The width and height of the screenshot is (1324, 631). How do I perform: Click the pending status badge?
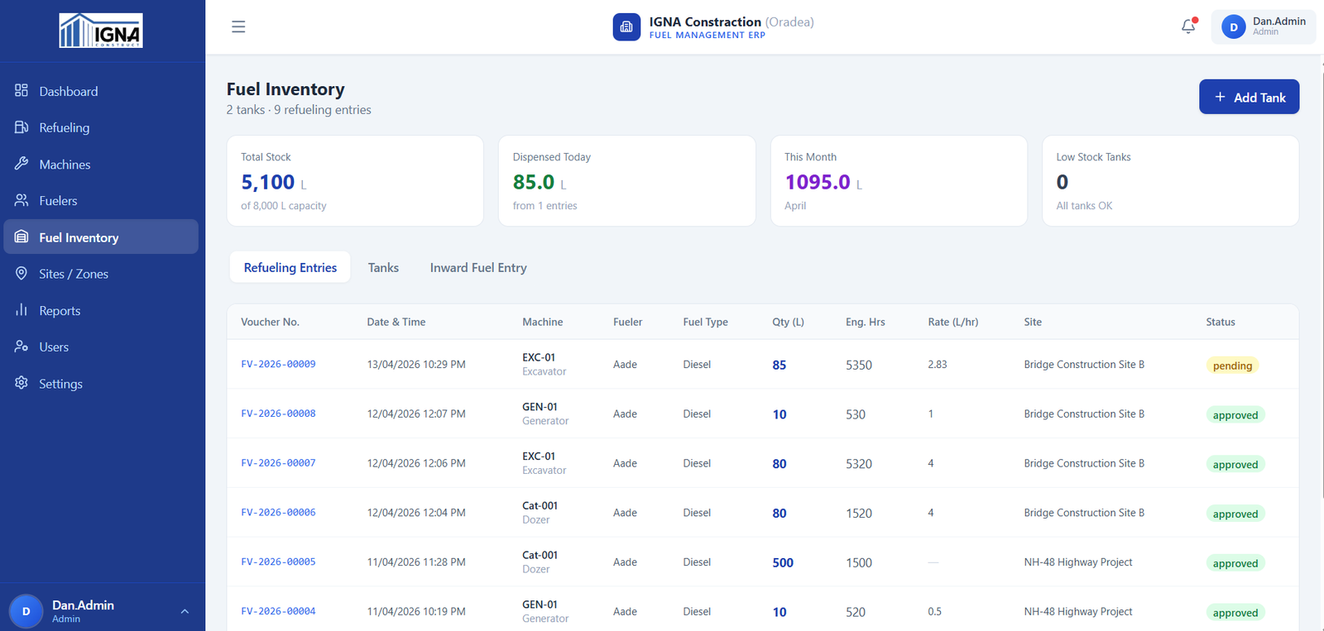point(1232,366)
